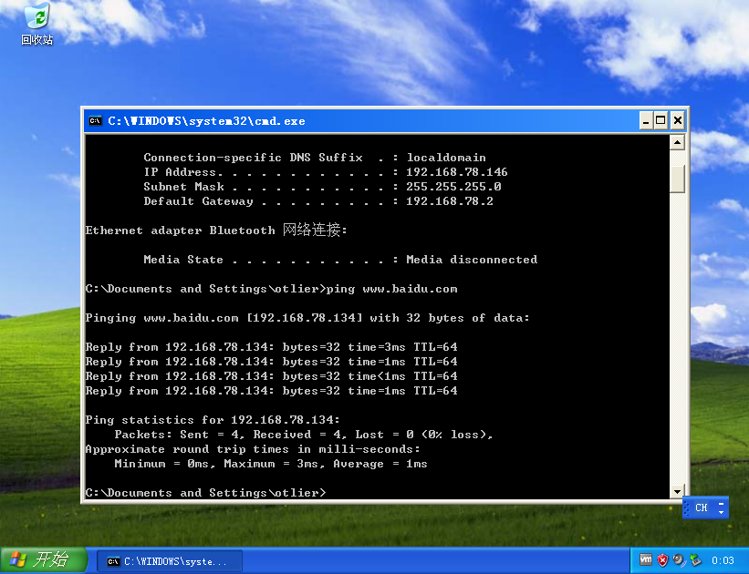Collapse the language bar with the dash control
Screen dimensions: 749x574
721,503
